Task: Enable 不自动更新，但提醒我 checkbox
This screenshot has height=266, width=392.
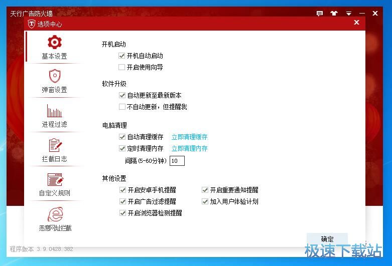Action: [x=122, y=107]
